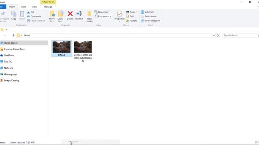The image size is (259, 145).
Task: Choose Paste shortcut in ribbon
Action: pos(36,21)
